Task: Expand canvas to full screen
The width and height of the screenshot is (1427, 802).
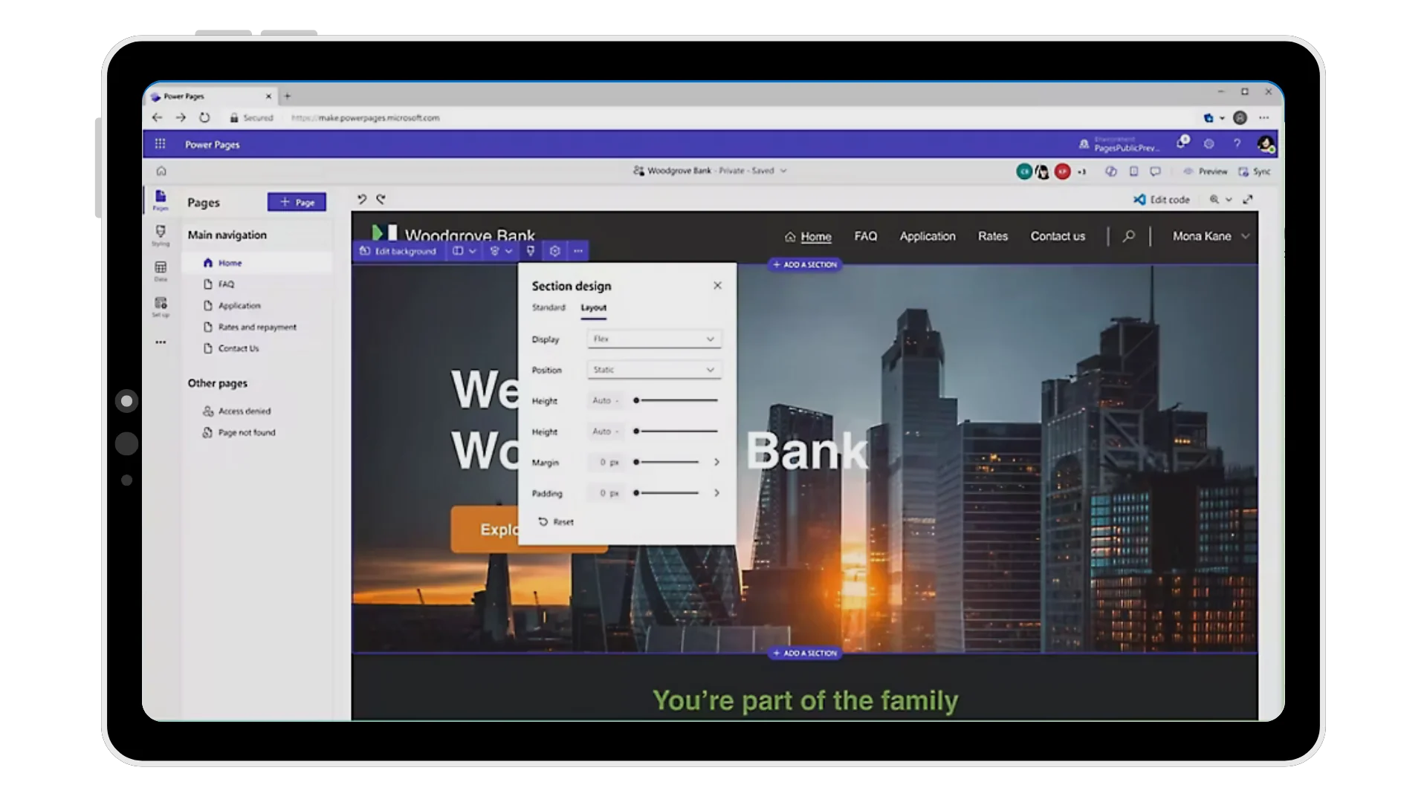Action: [x=1248, y=199]
